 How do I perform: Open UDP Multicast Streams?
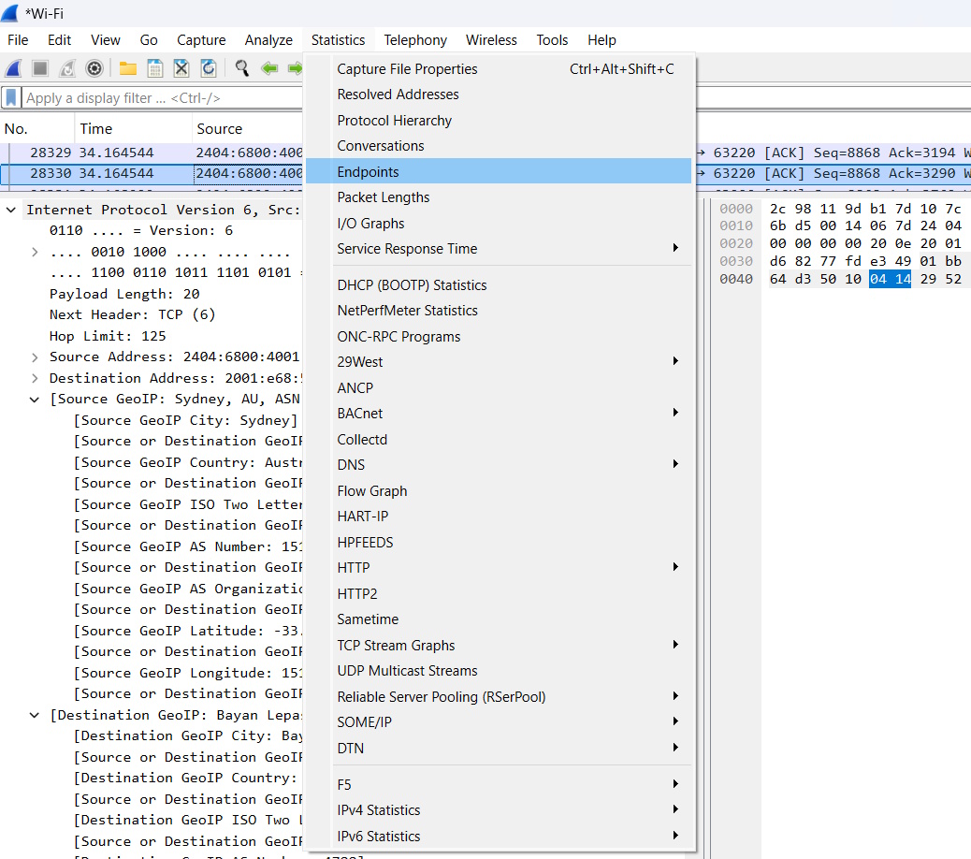(499, 671)
